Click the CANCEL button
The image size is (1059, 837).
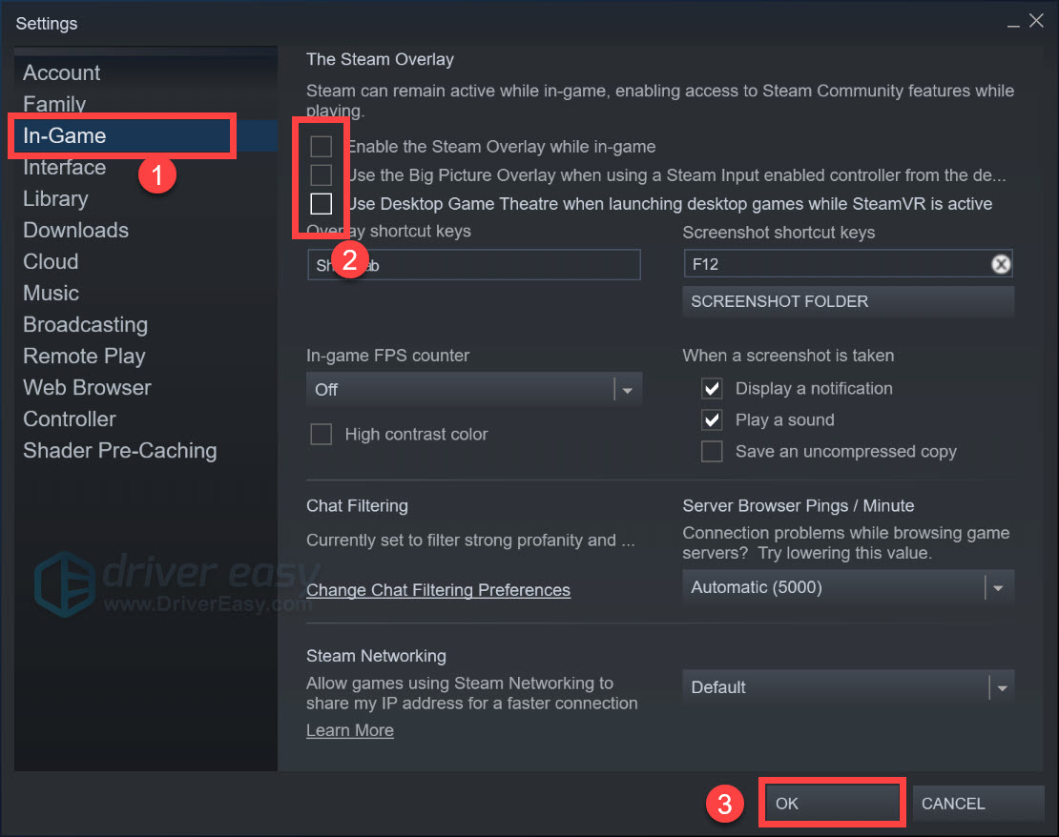977,804
